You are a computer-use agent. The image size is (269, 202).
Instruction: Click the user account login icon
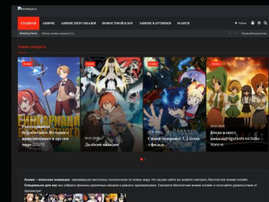coord(252,23)
